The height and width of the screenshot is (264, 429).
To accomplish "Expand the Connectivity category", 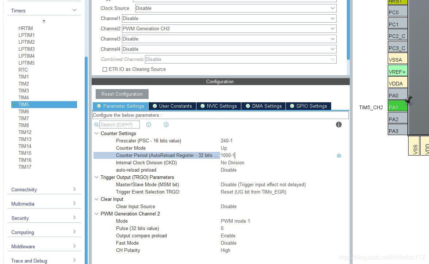I will click(x=74, y=189).
